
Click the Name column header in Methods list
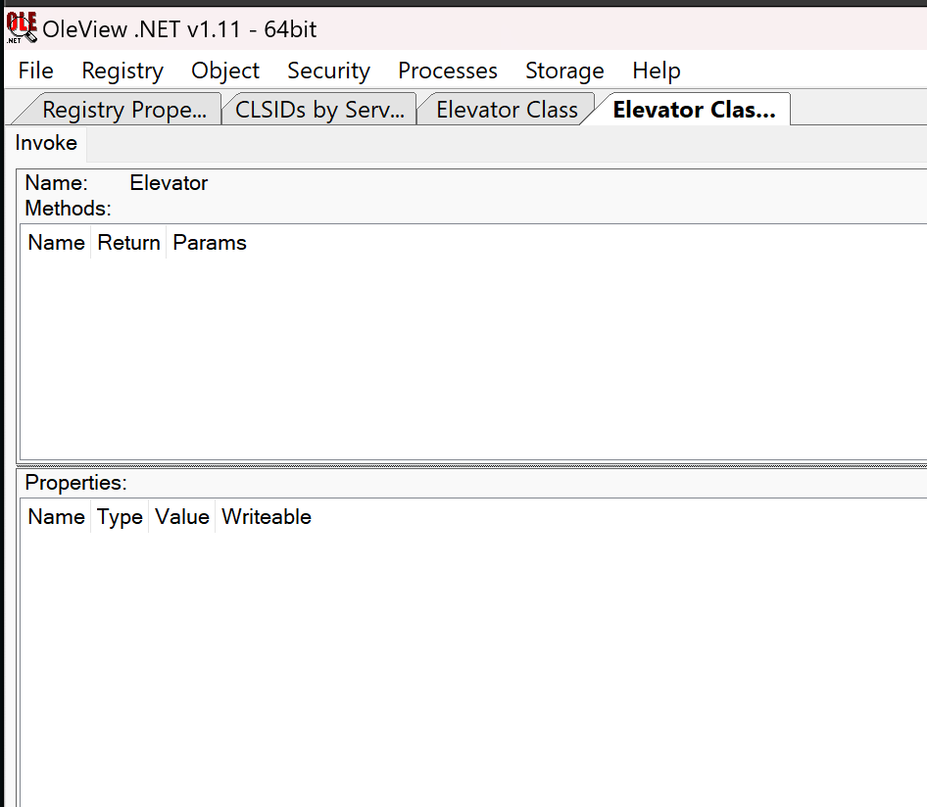coord(56,243)
